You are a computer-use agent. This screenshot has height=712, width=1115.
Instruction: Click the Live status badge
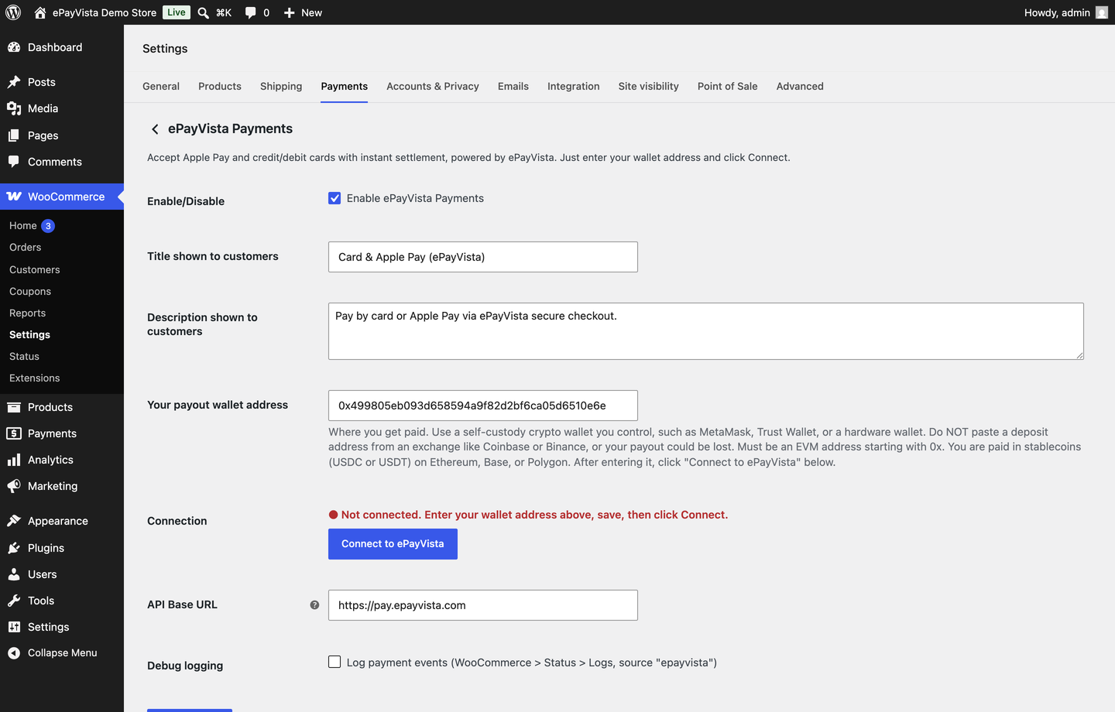pyautogui.click(x=177, y=12)
